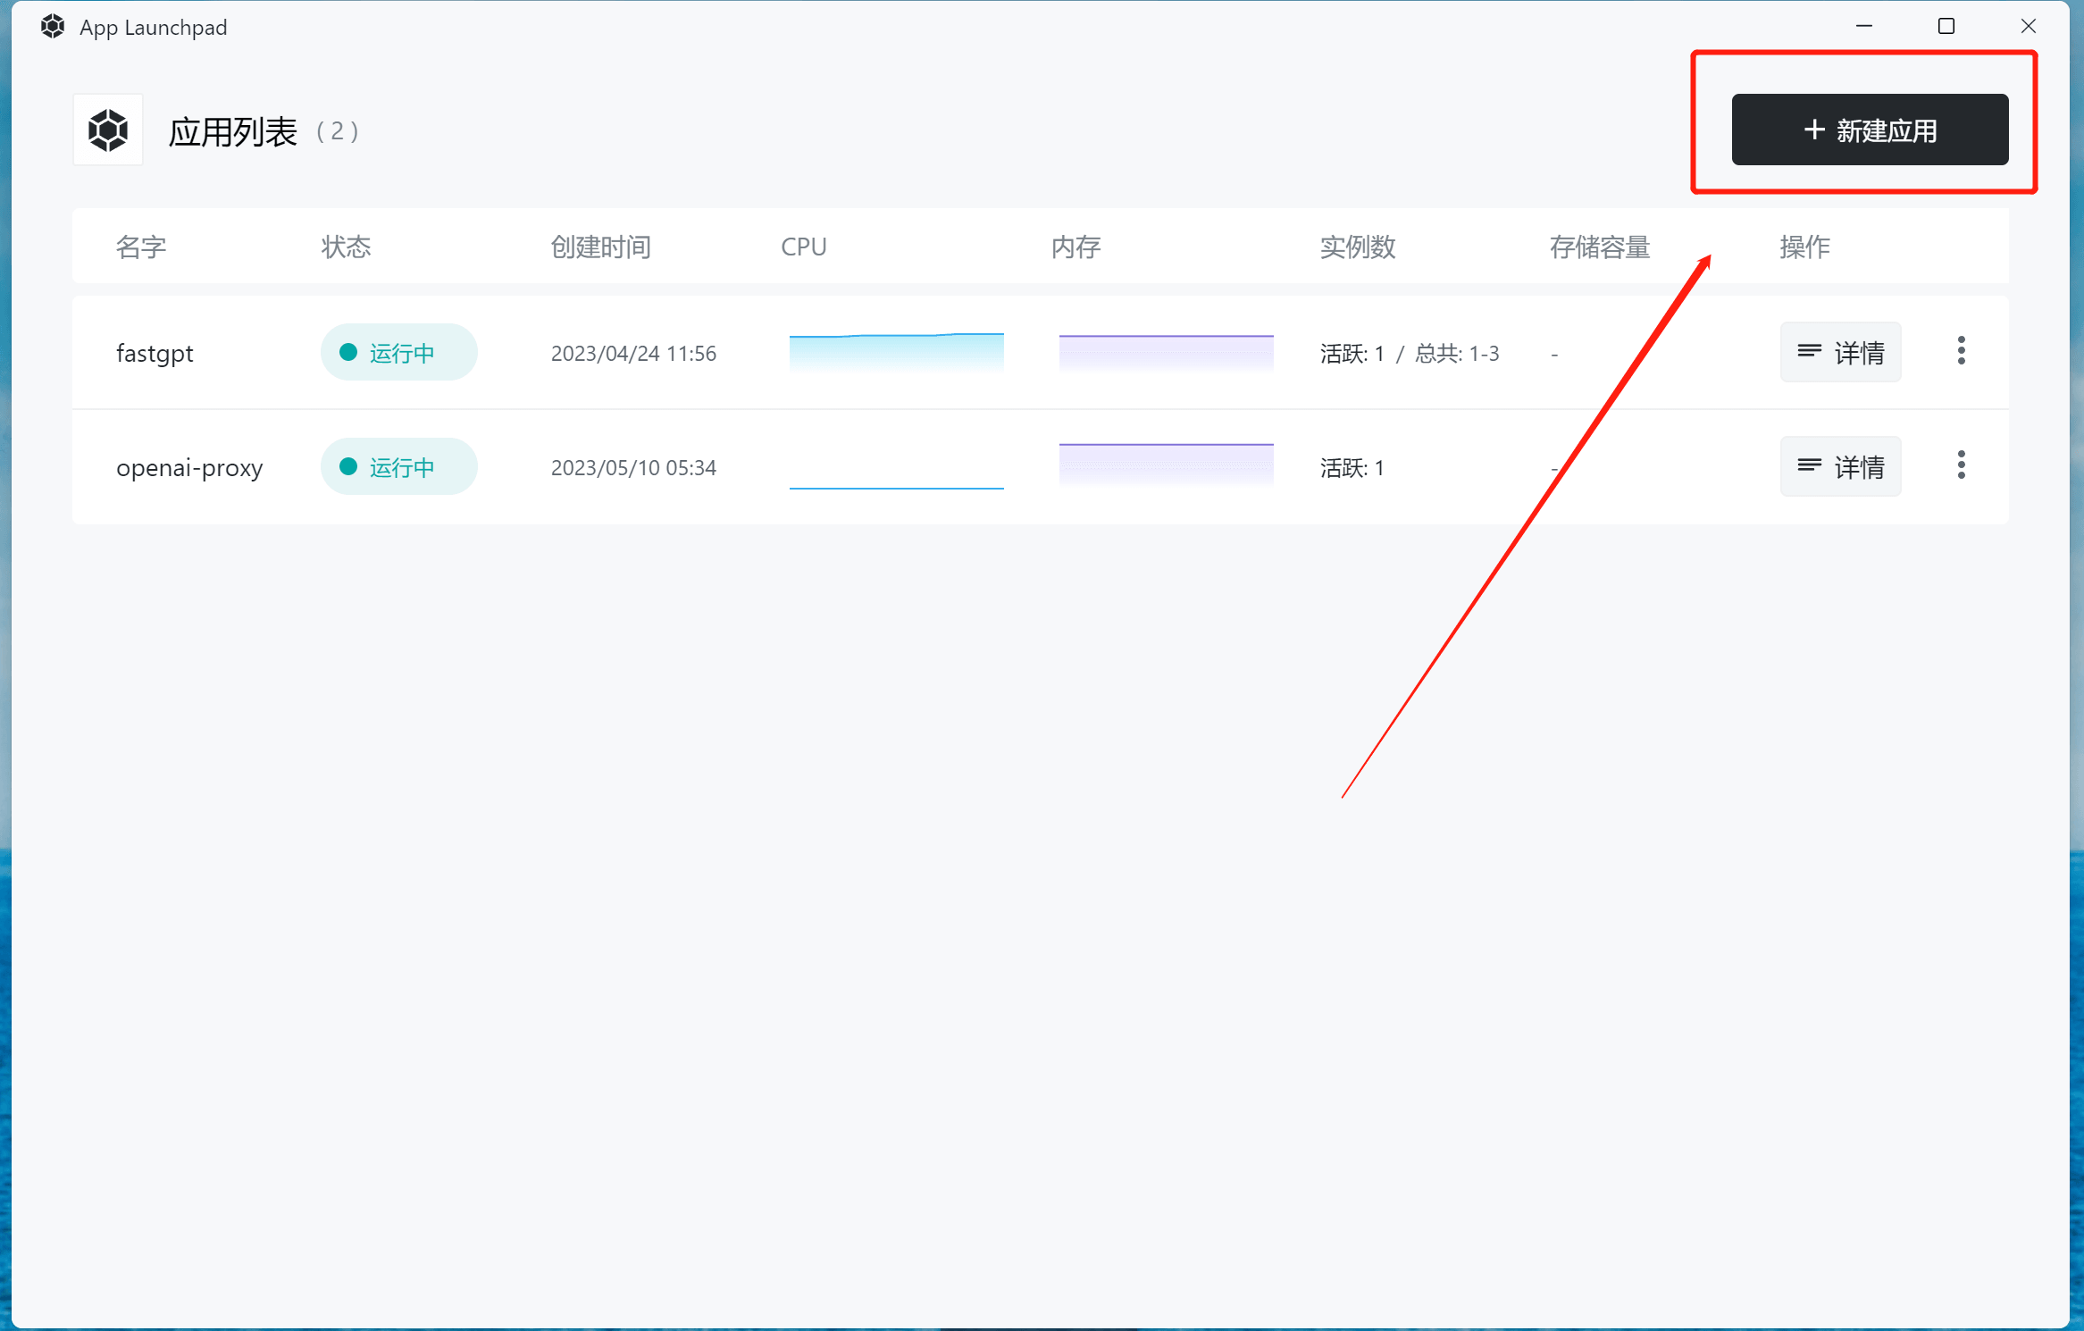The height and width of the screenshot is (1331, 2084).
Task: Open the three-dot action menu for fastgpt
Action: click(1962, 351)
